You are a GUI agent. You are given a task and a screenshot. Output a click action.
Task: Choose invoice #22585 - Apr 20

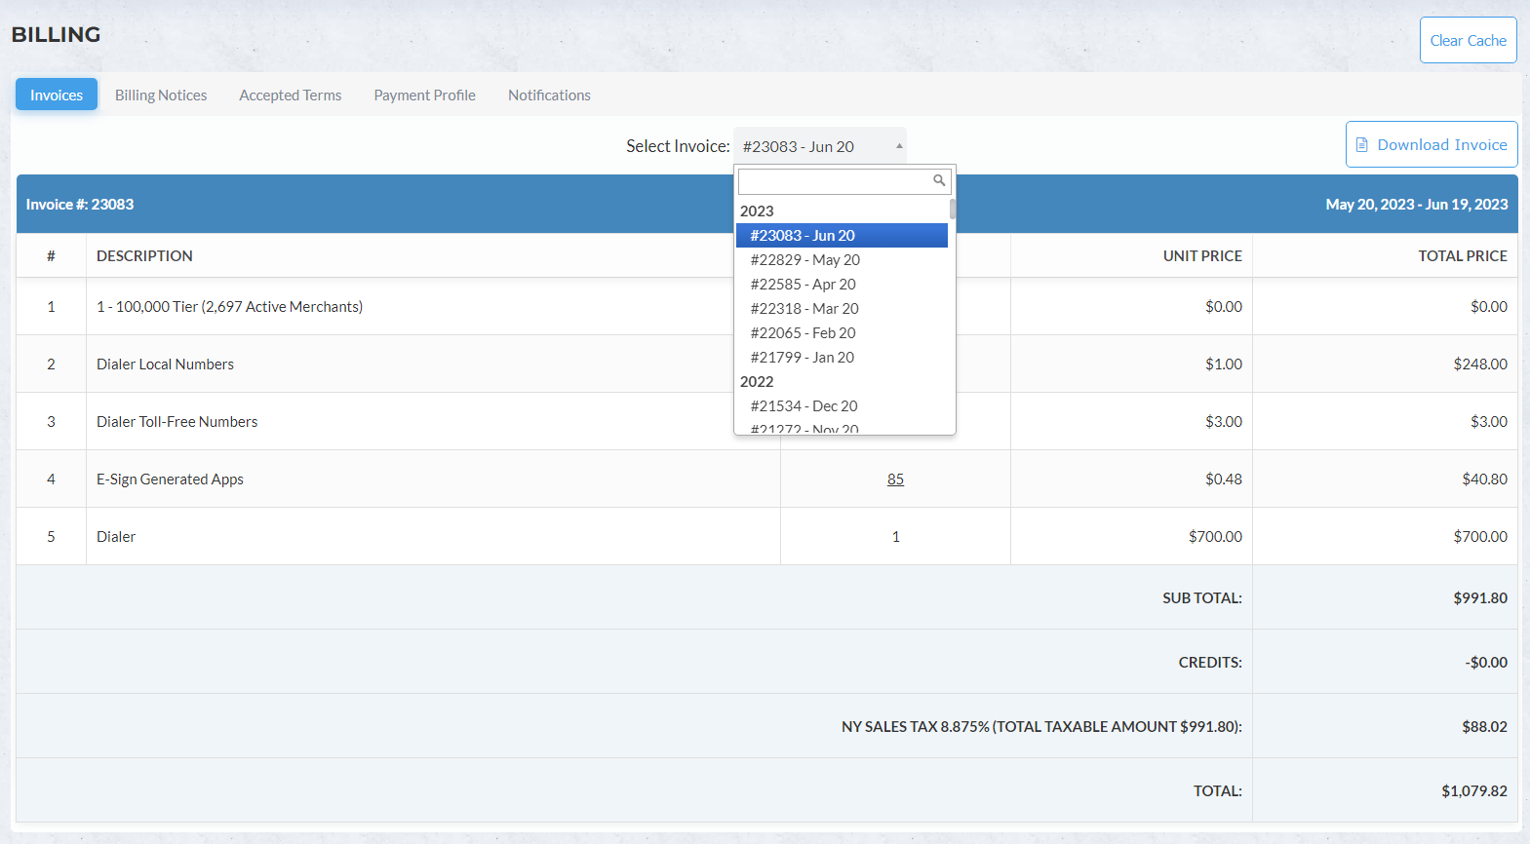(803, 285)
